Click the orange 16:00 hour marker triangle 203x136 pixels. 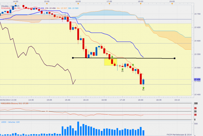pyautogui.click(x=78, y=4)
